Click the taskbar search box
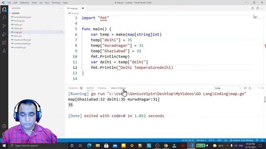The width and height of the screenshot is (266, 149). coord(38,145)
